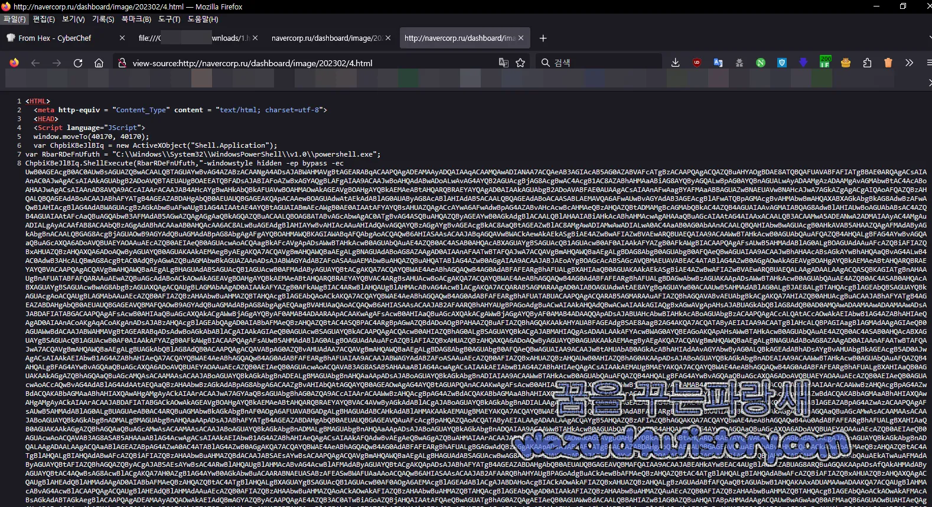Bookmark this page with the star icon

520,63
